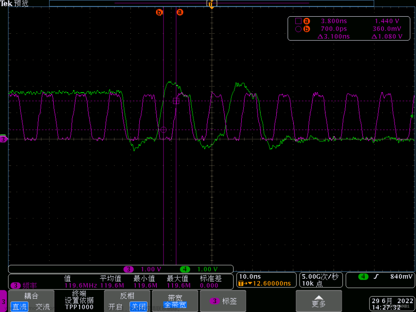
Task: Select the green channel 4 badge beside 1.00 V
Action: [x=185, y=269]
